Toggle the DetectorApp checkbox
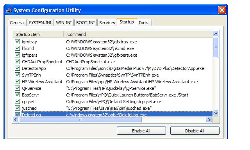This screenshot has height=150, width=250. pos(17,68)
